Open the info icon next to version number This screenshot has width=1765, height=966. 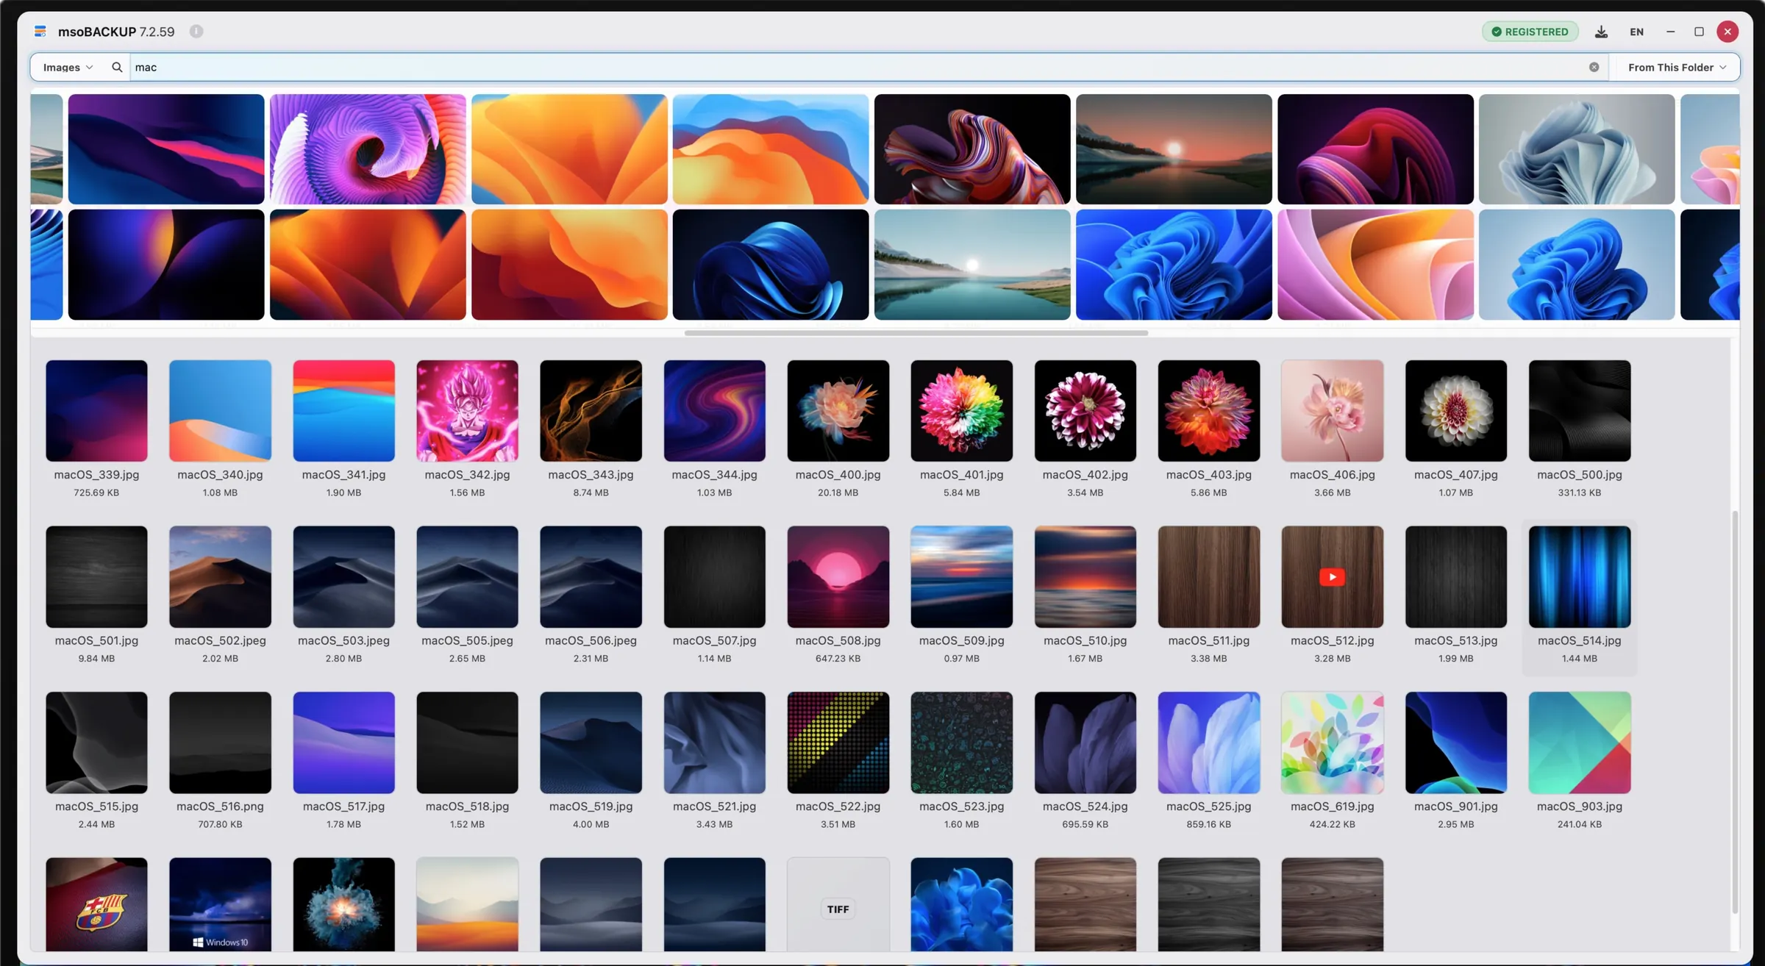click(x=196, y=32)
